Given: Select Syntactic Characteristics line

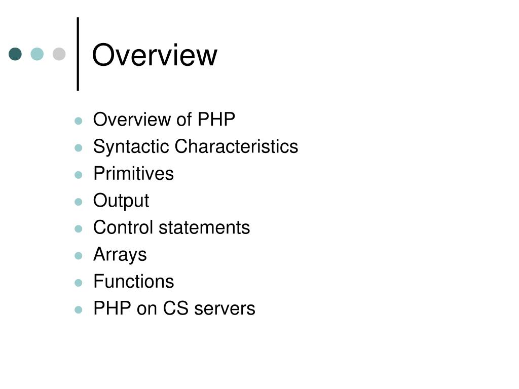Looking at the screenshot, I should (196, 146).
